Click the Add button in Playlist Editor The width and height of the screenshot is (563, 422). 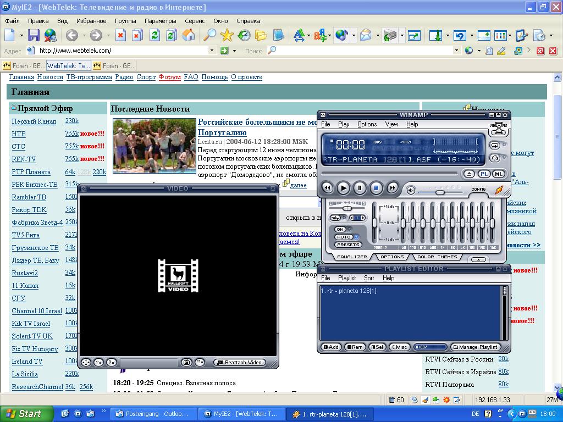pos(330,347)
